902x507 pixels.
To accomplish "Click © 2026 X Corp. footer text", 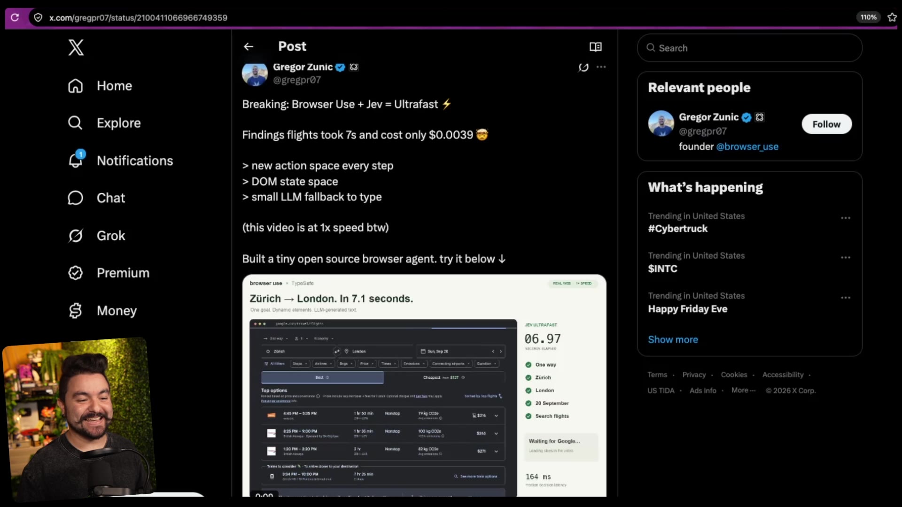I will click(x=790, y=391).
